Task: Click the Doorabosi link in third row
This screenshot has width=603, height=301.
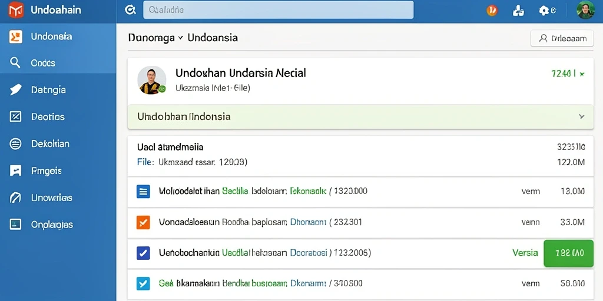Action: (309, 253)
